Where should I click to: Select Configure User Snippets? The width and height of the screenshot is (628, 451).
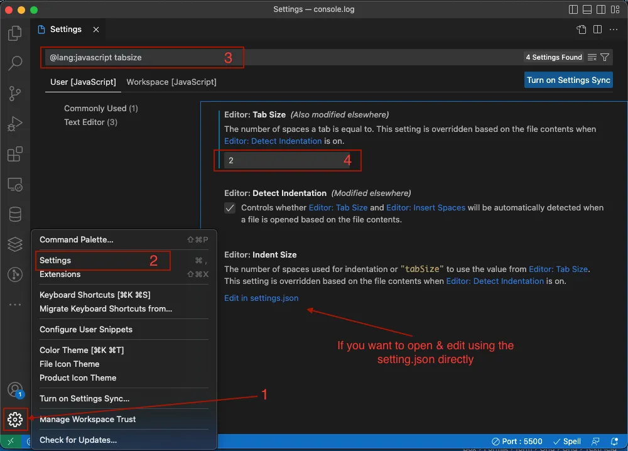click(124, 330)
